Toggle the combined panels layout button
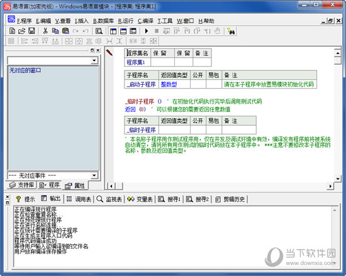Screen dimensions: 346x276 click(133, 31)
